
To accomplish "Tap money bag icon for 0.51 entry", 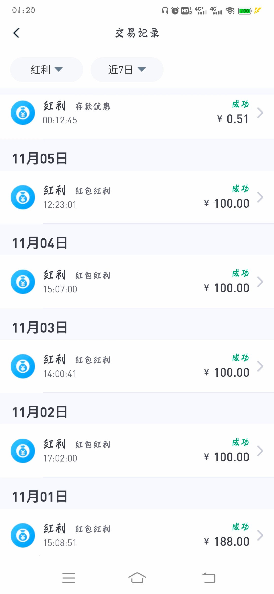I will click(x=23, y=113).
